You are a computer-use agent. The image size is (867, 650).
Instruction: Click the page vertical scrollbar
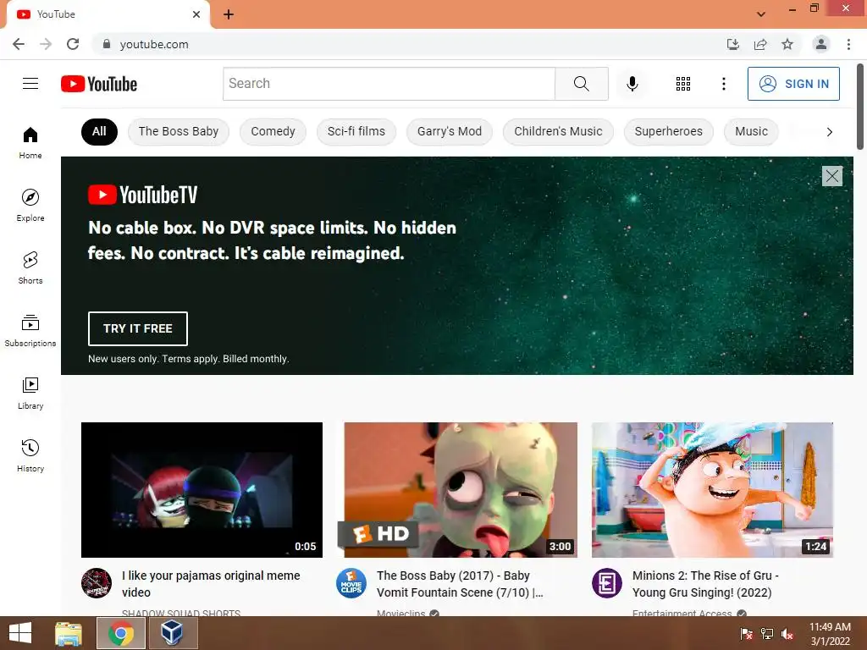point(860,107)
